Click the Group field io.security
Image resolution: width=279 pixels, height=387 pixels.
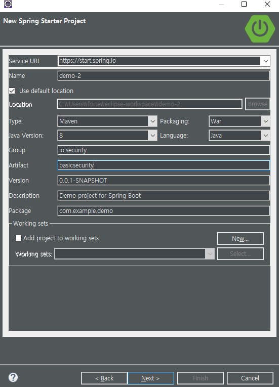click(x=164, y=150)
